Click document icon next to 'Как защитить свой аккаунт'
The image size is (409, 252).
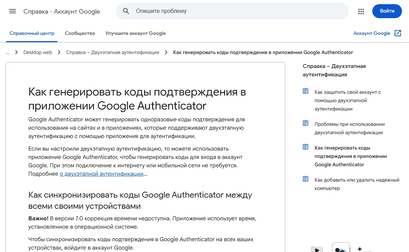coord(306,91)
